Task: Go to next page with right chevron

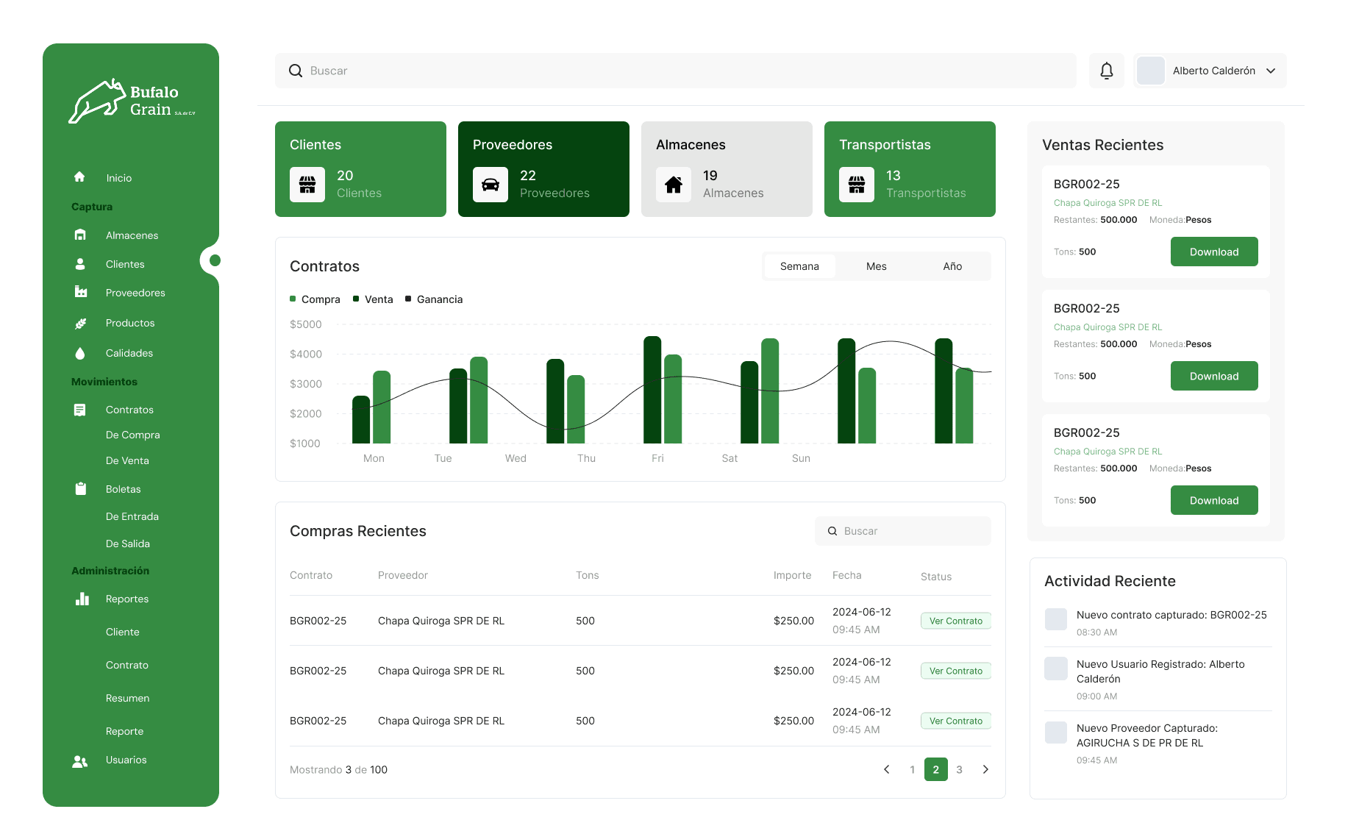Action: click(985, 769)
